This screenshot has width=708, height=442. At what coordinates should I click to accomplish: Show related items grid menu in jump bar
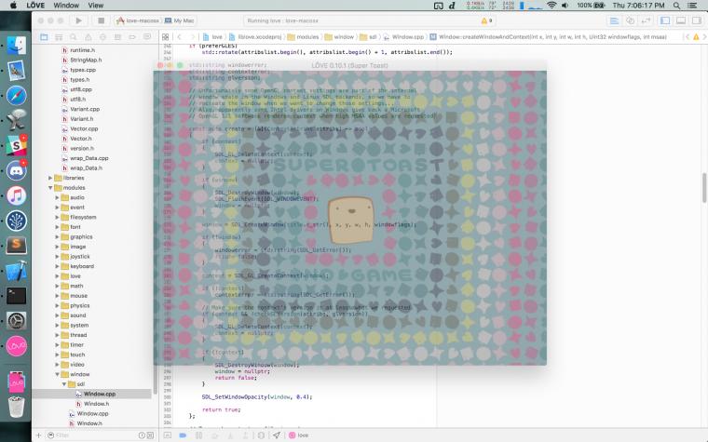165,37
